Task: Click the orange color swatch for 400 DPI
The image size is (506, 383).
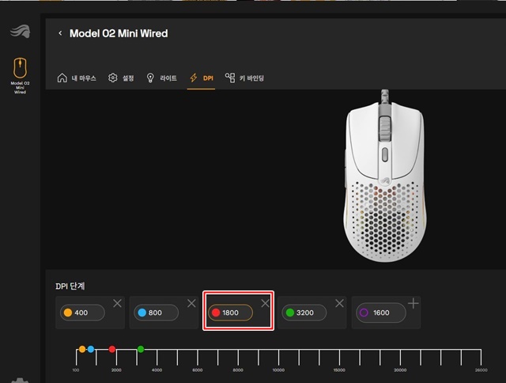Action: tap(68, 313)
